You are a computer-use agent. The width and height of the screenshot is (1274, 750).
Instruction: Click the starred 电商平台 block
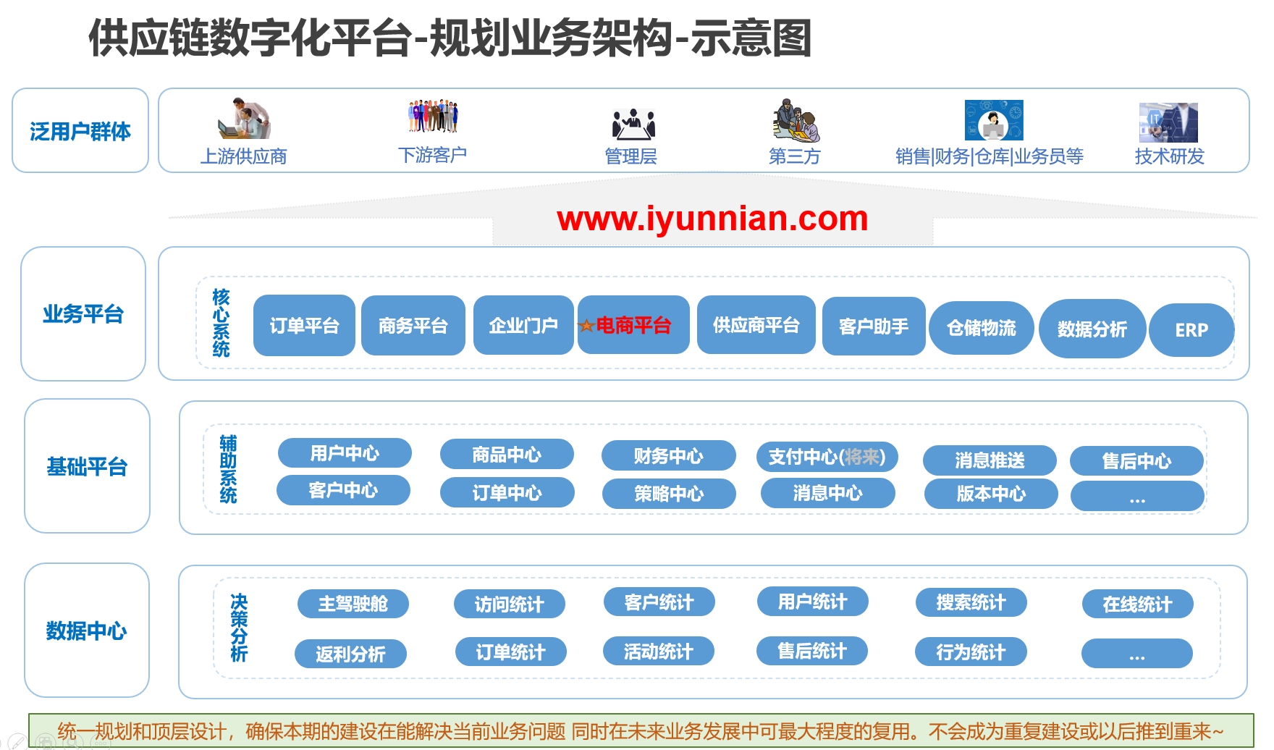633,326
